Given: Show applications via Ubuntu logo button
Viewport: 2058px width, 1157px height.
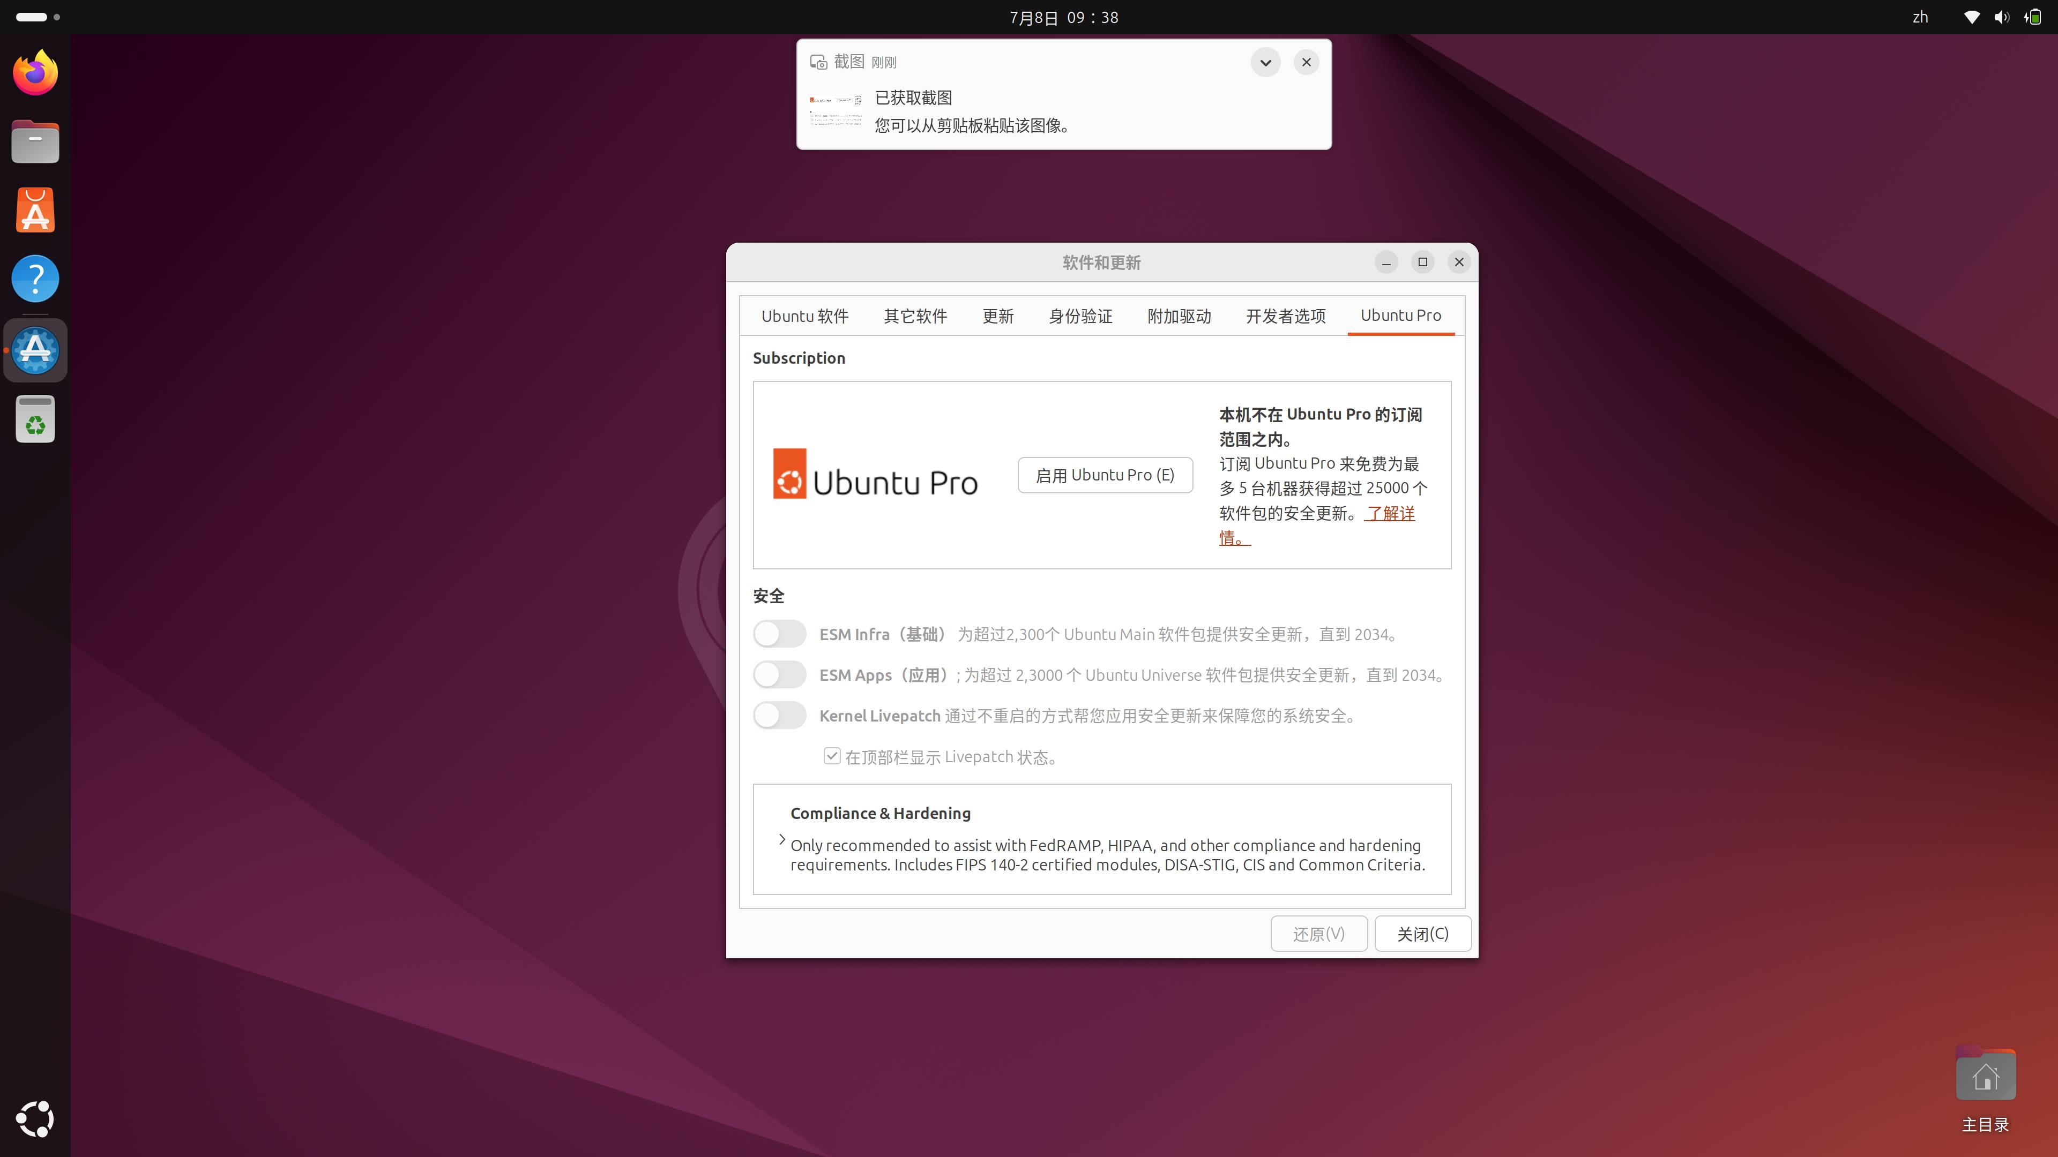Looking at the screenshot, I should (x=35, y=1118).
